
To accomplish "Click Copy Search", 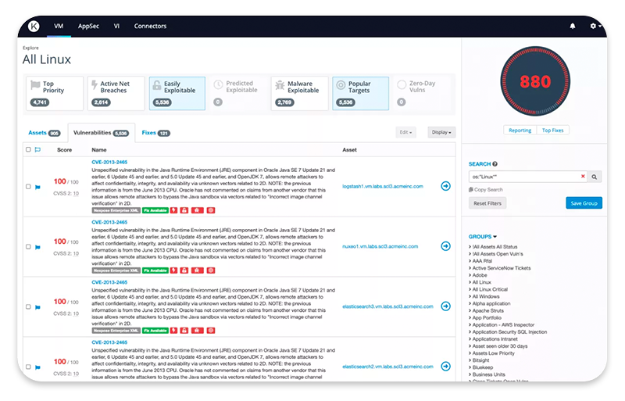I will click(x=486, y=190).
